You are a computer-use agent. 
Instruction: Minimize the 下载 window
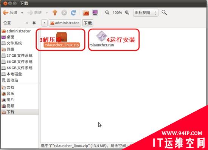point(10,3)
